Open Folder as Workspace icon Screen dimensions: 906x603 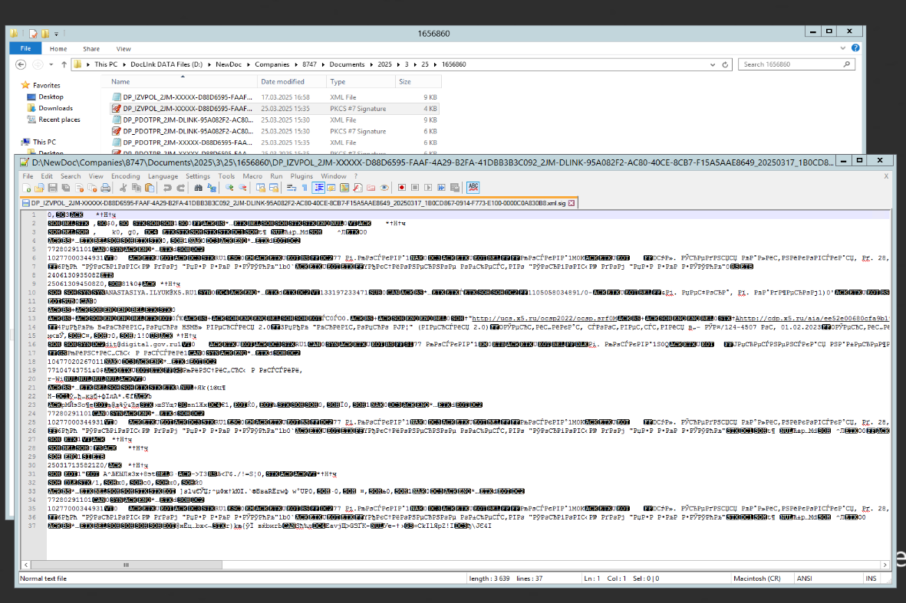click(x=371, y=188)
